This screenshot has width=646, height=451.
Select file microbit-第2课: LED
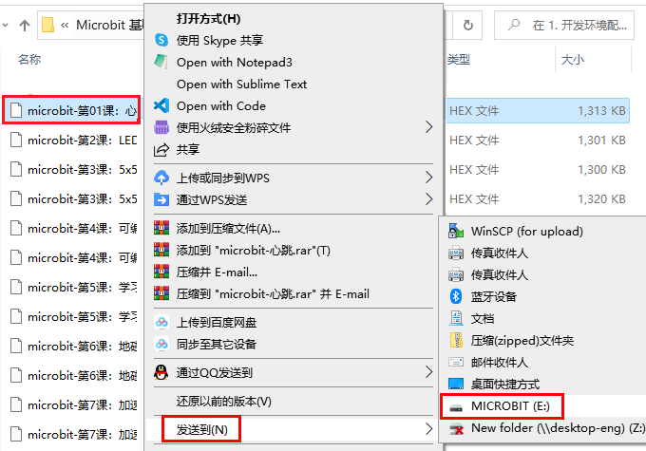(73, 140)
